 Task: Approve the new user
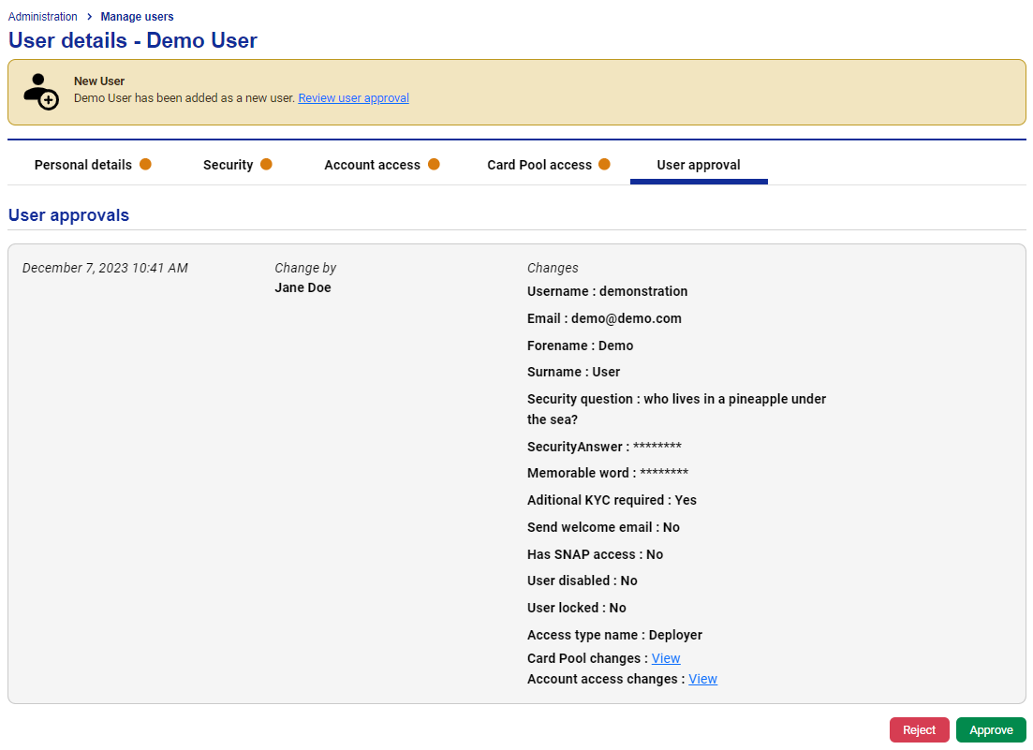pyautogui.click(x=991, y=729)
